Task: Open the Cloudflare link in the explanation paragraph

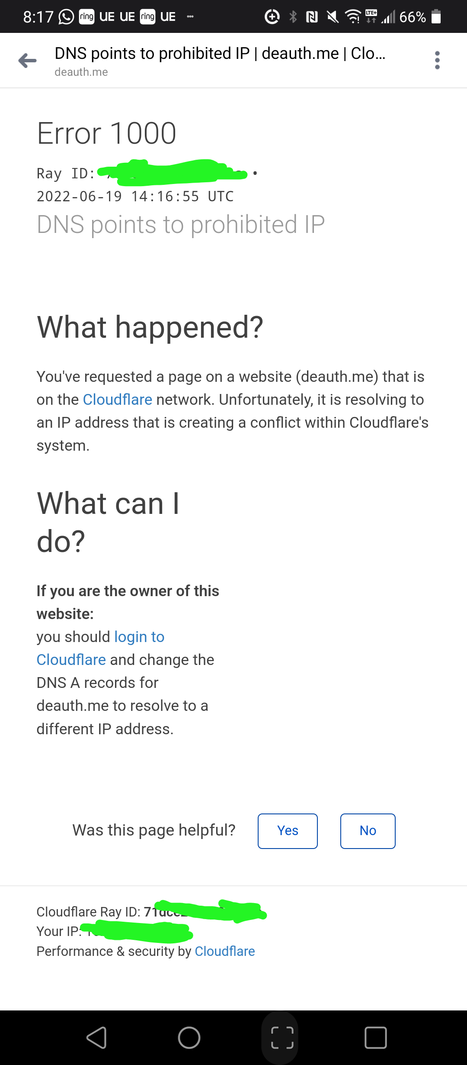Action: click(x=118, y=399)
